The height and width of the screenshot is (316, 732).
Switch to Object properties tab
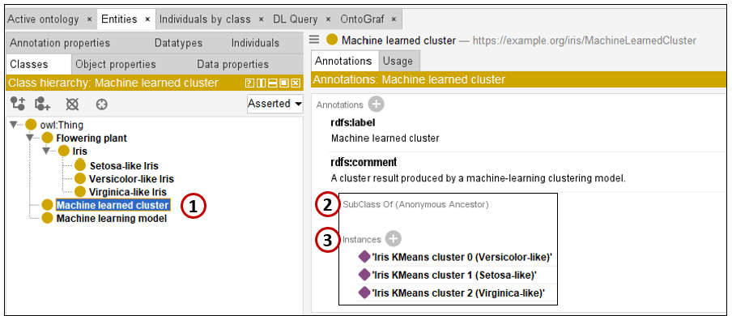click(115, 64)
